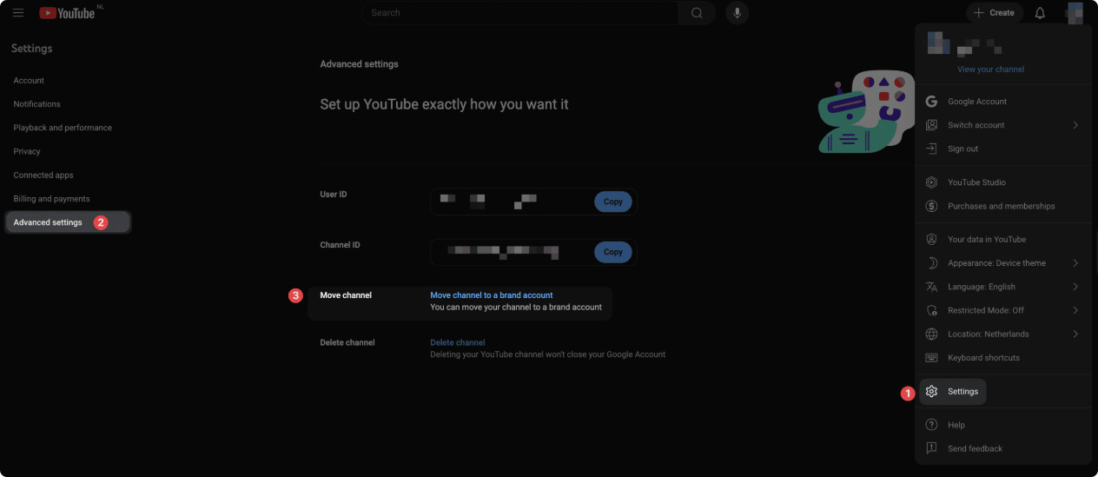
Task: Click View your channel link
Action: [x=990, y=70]
